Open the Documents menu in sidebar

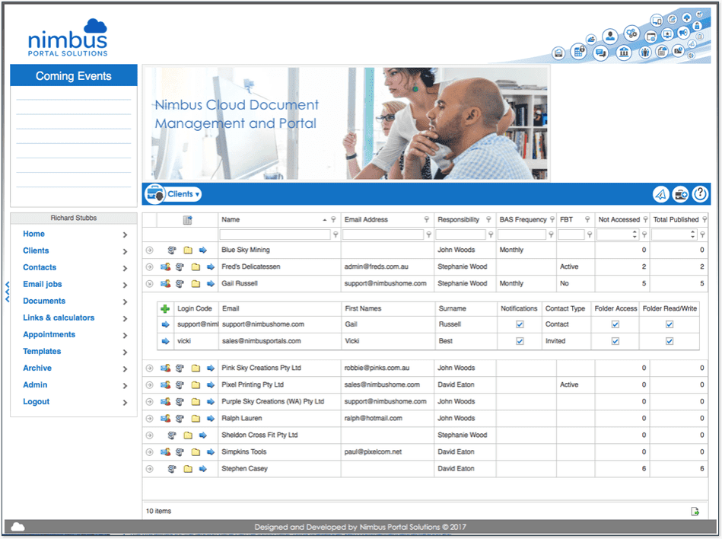pyautogui.click(x=44, y=301)
